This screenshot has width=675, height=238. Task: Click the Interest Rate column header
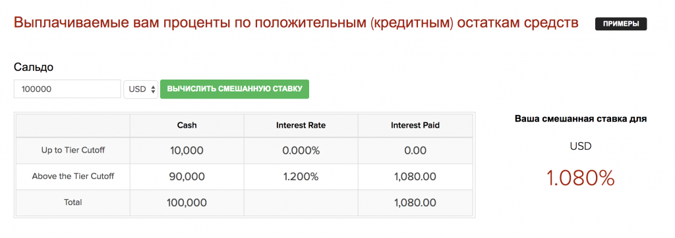301,126
